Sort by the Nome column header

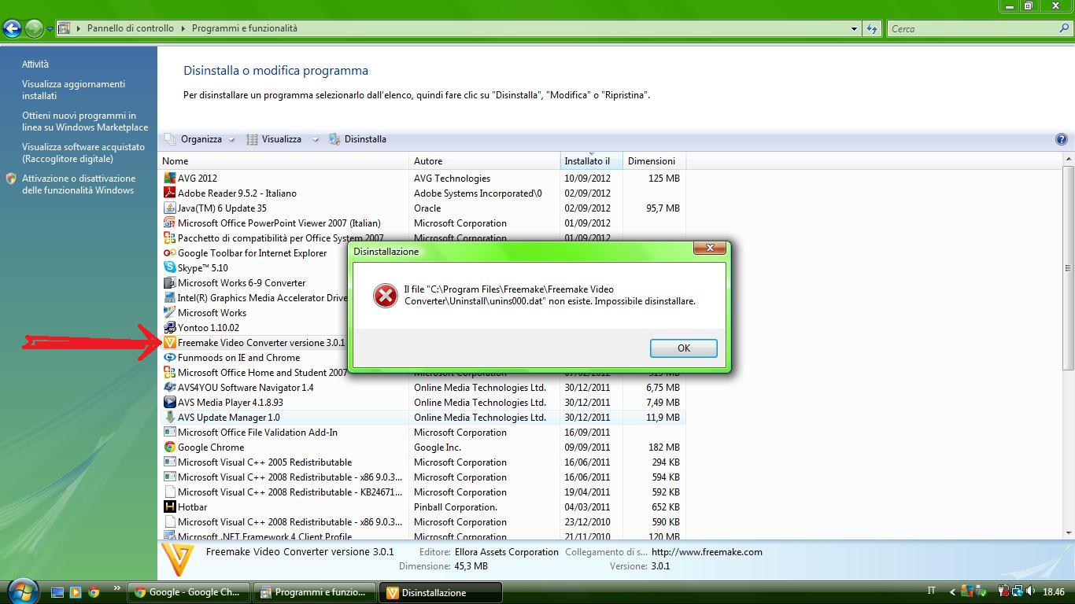(x=284, y=160)
